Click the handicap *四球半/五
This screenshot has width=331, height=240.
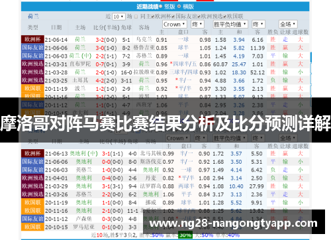[x=183, y=64]
